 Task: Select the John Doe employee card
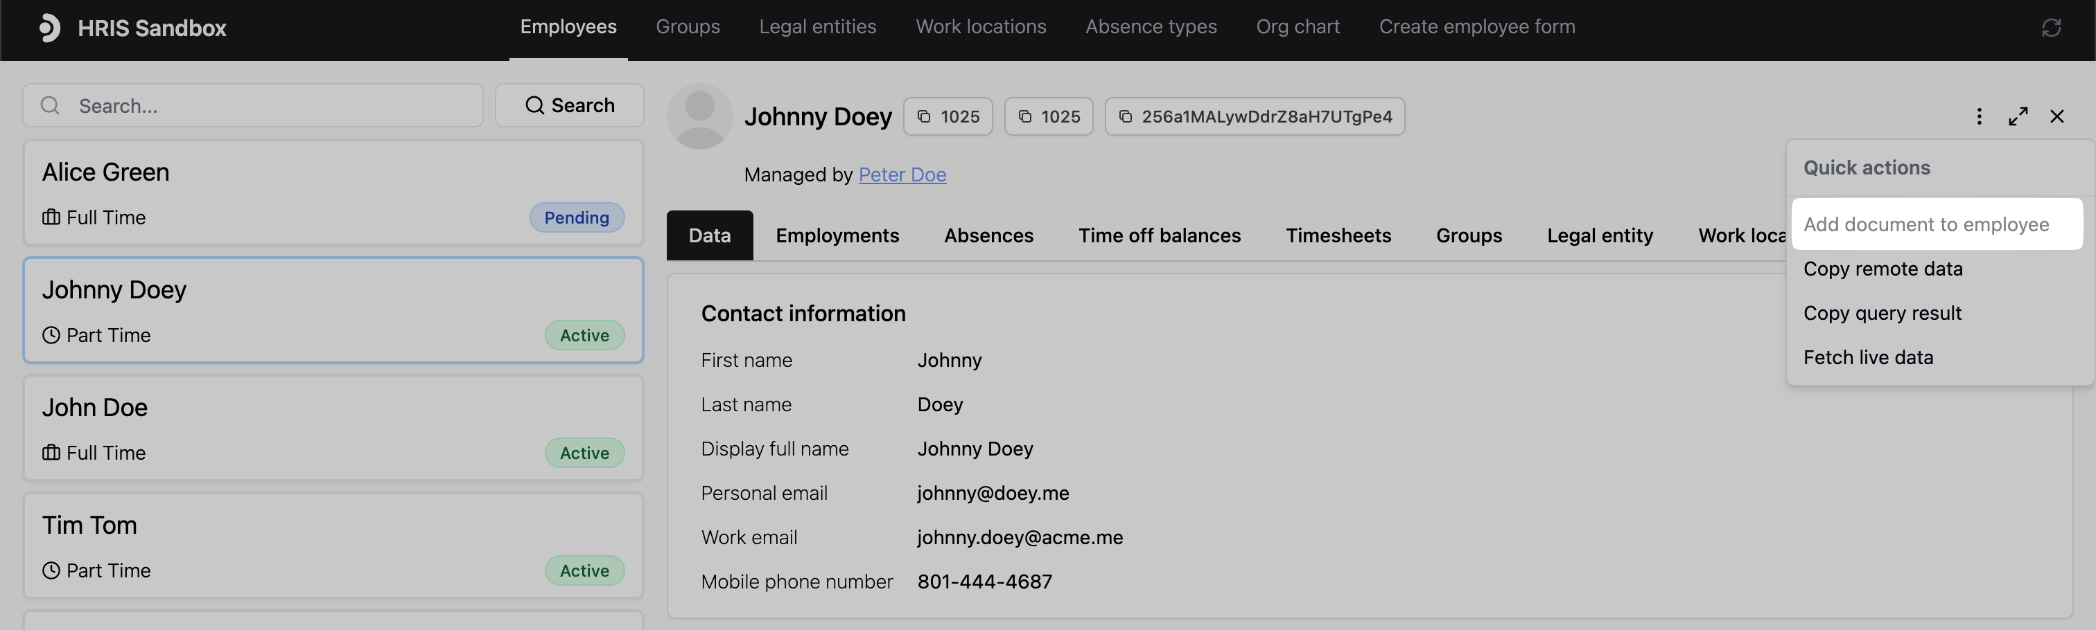coord(333,428)
